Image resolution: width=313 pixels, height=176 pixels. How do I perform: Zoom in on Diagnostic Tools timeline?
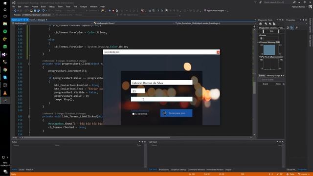266,24
